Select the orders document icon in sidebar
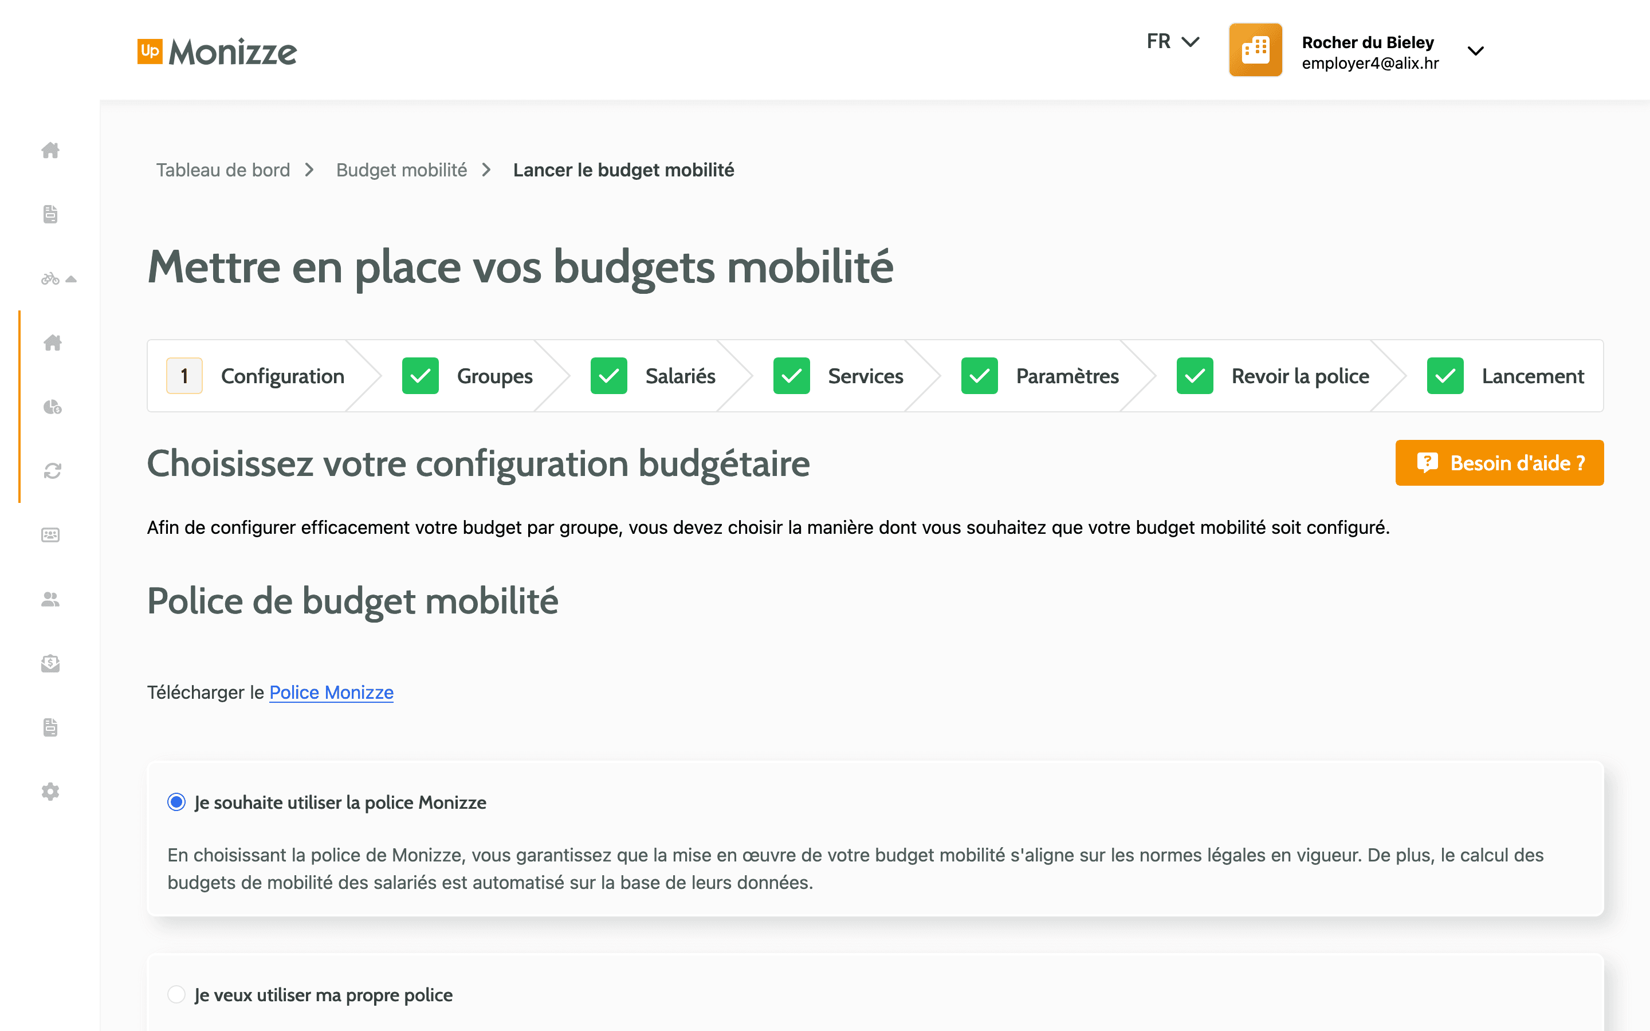The image size is (1650, 1031). point(51,214)
